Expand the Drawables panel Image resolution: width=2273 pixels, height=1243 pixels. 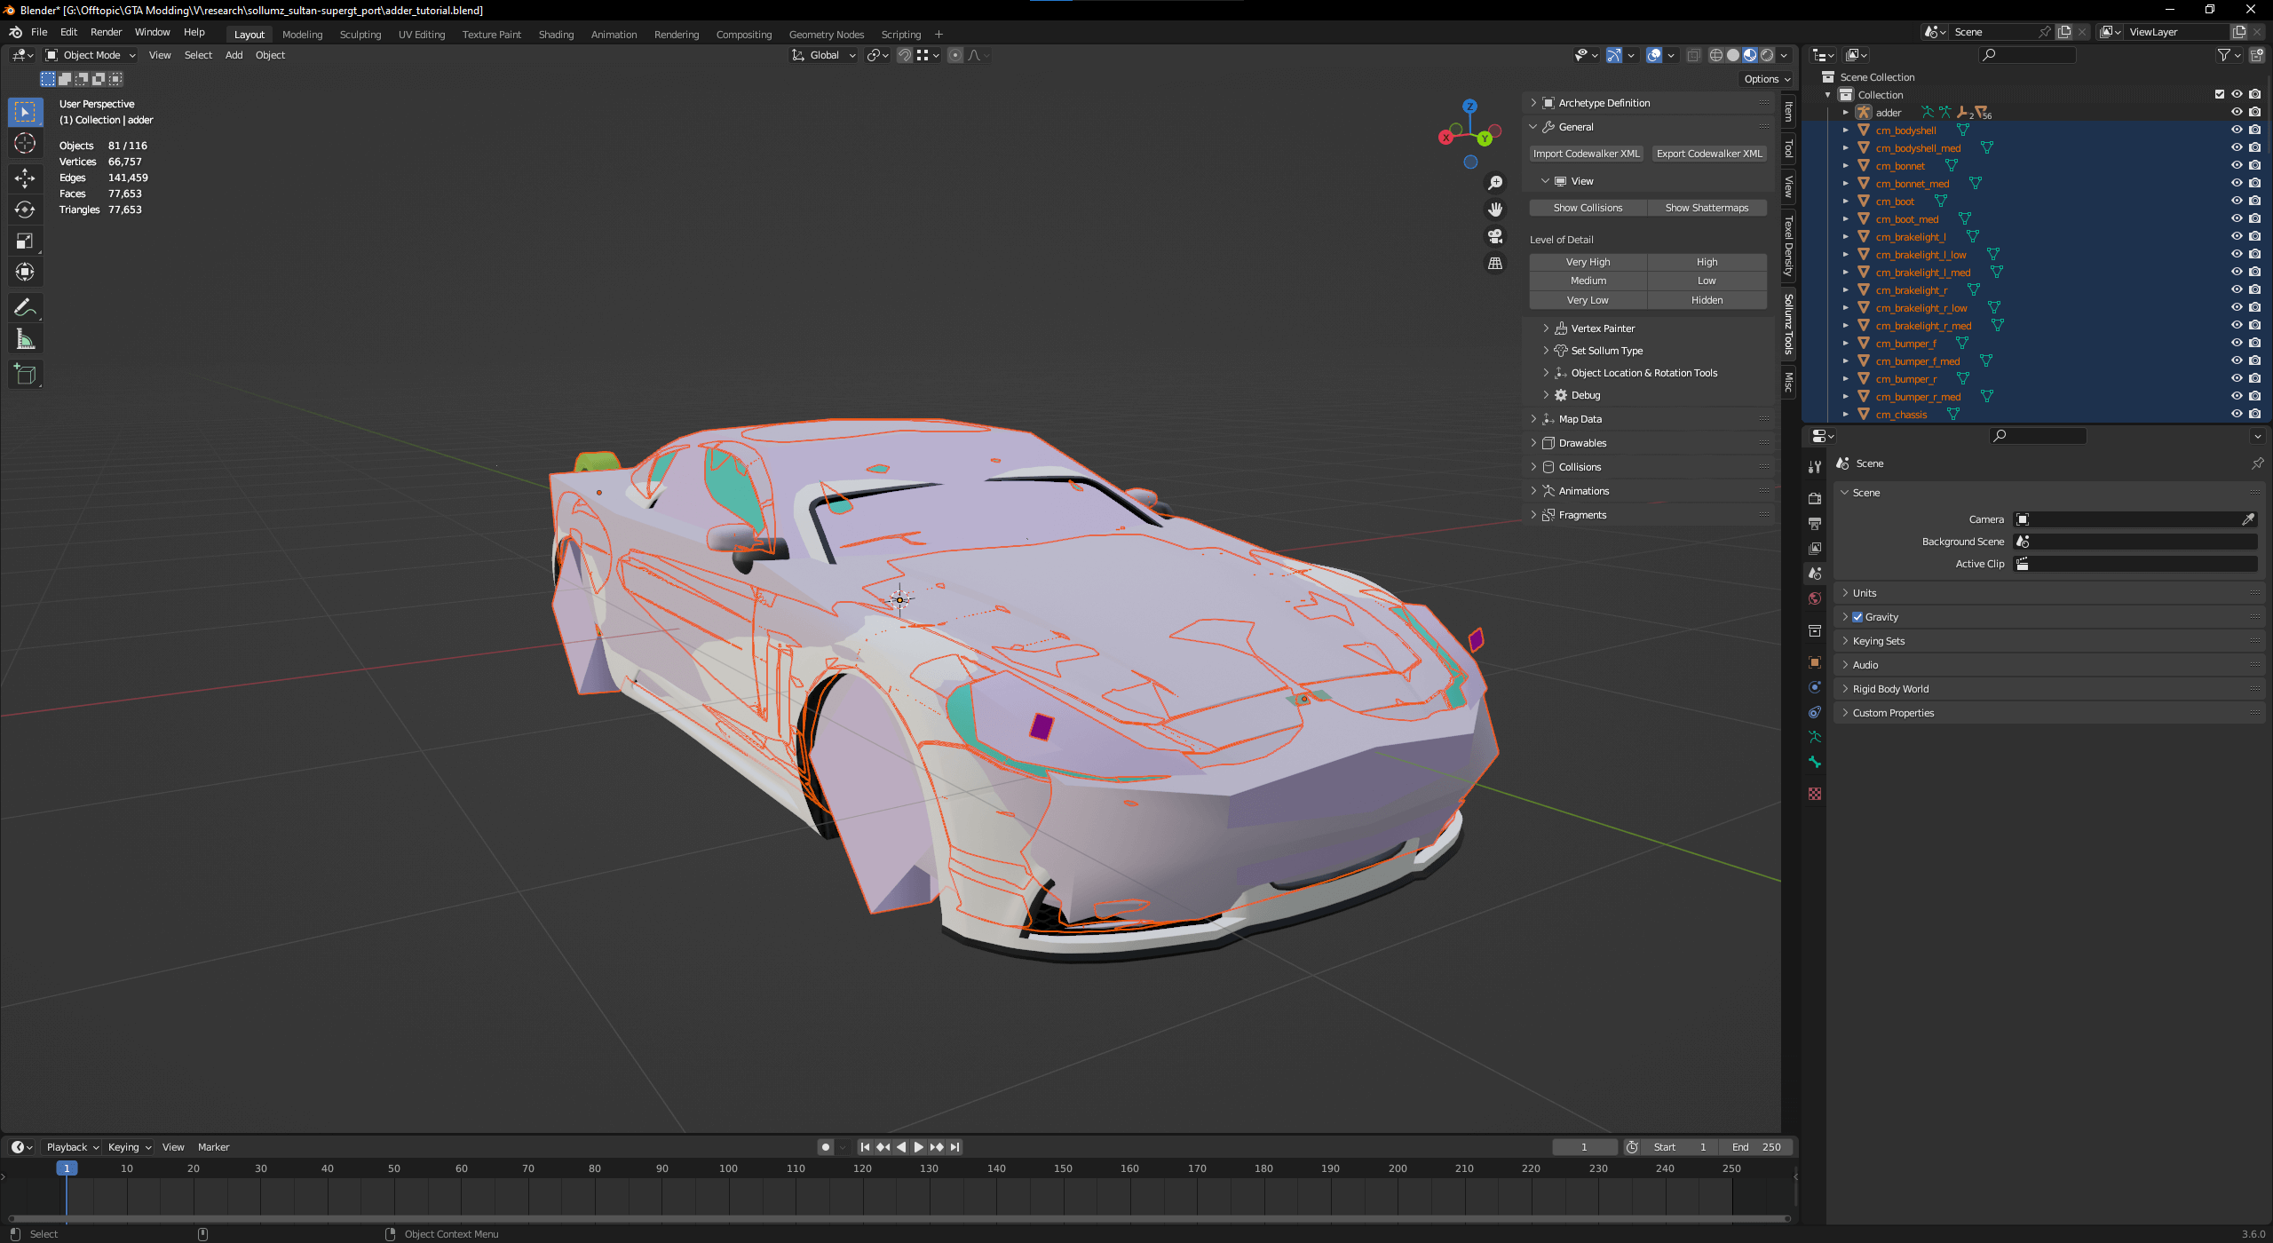coord(1582,443)
